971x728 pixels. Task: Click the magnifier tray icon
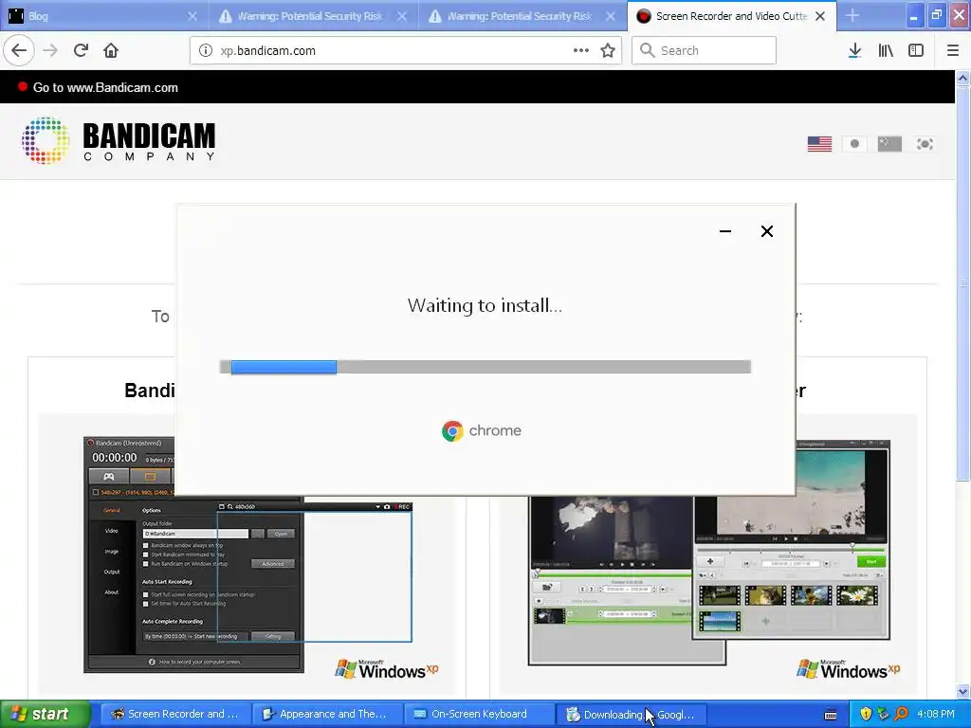tap(902, 715)
